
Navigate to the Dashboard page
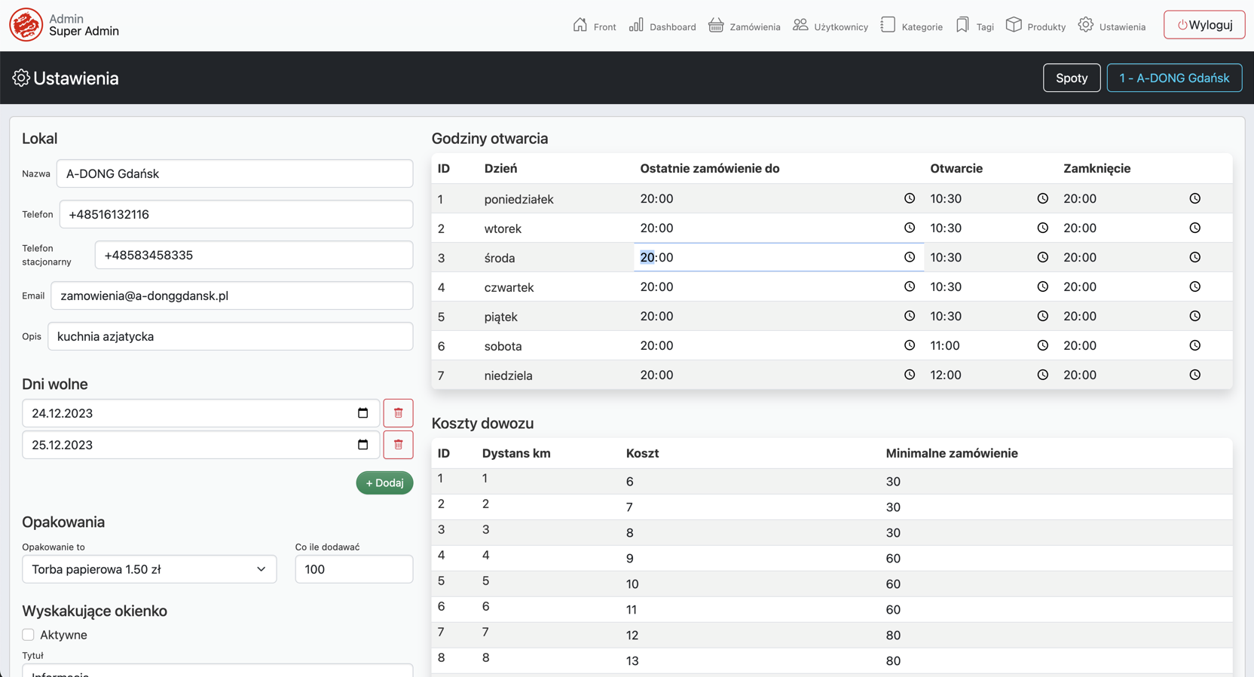[x=662, y=26]
